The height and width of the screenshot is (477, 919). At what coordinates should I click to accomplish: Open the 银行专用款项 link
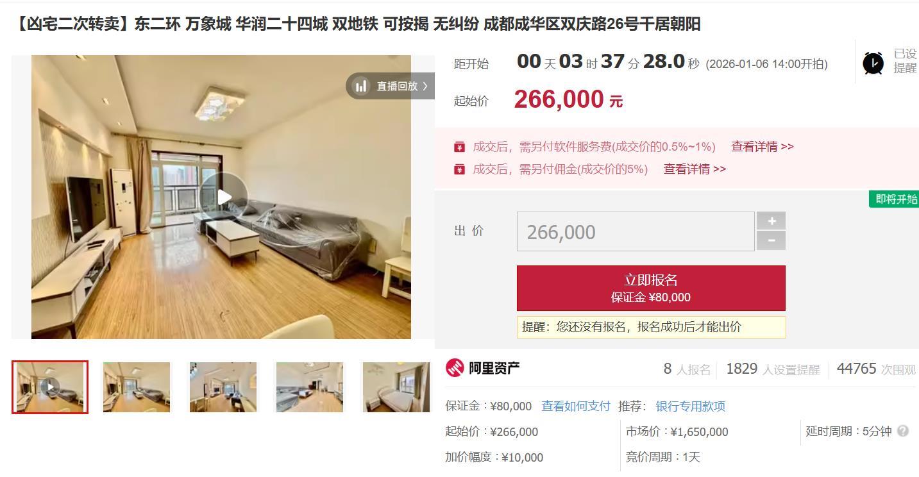pos(691,406)
